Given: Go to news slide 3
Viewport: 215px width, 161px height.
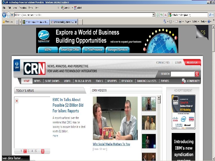Looking at the screenshot, I should coord(29,151).
